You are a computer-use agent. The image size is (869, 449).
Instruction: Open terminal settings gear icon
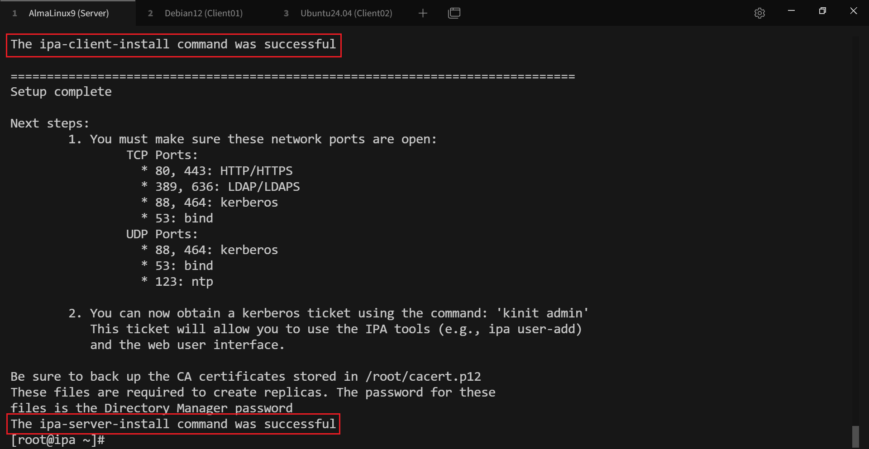pos(759,13)
